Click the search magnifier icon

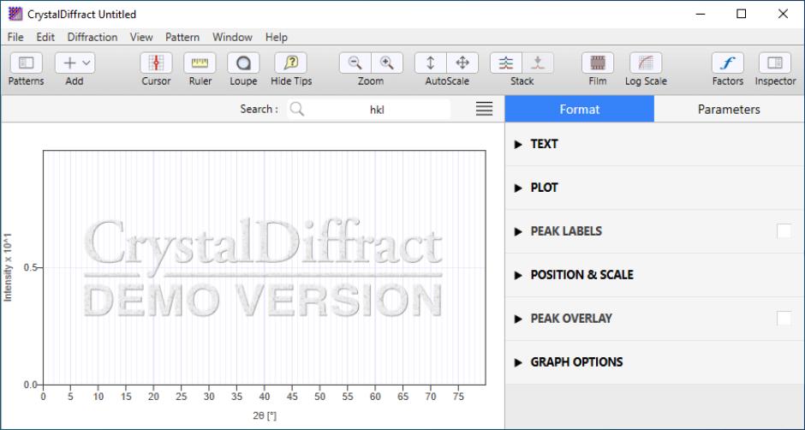297,109
